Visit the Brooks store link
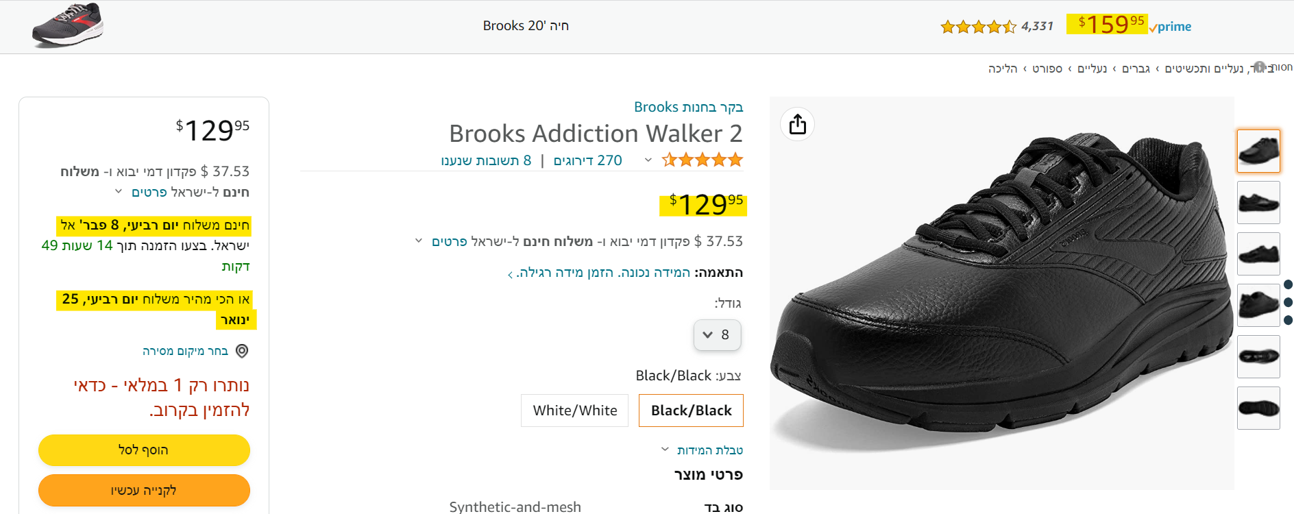This screenshot has width=1294, height=514. tap(688, 107)
